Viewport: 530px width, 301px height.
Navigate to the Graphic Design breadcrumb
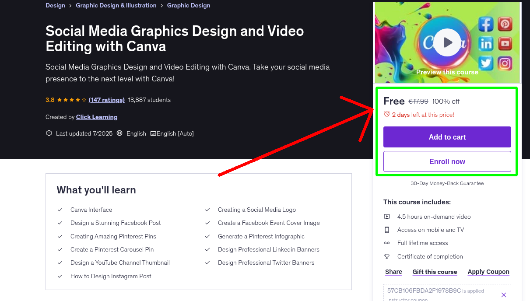point(189,5)
